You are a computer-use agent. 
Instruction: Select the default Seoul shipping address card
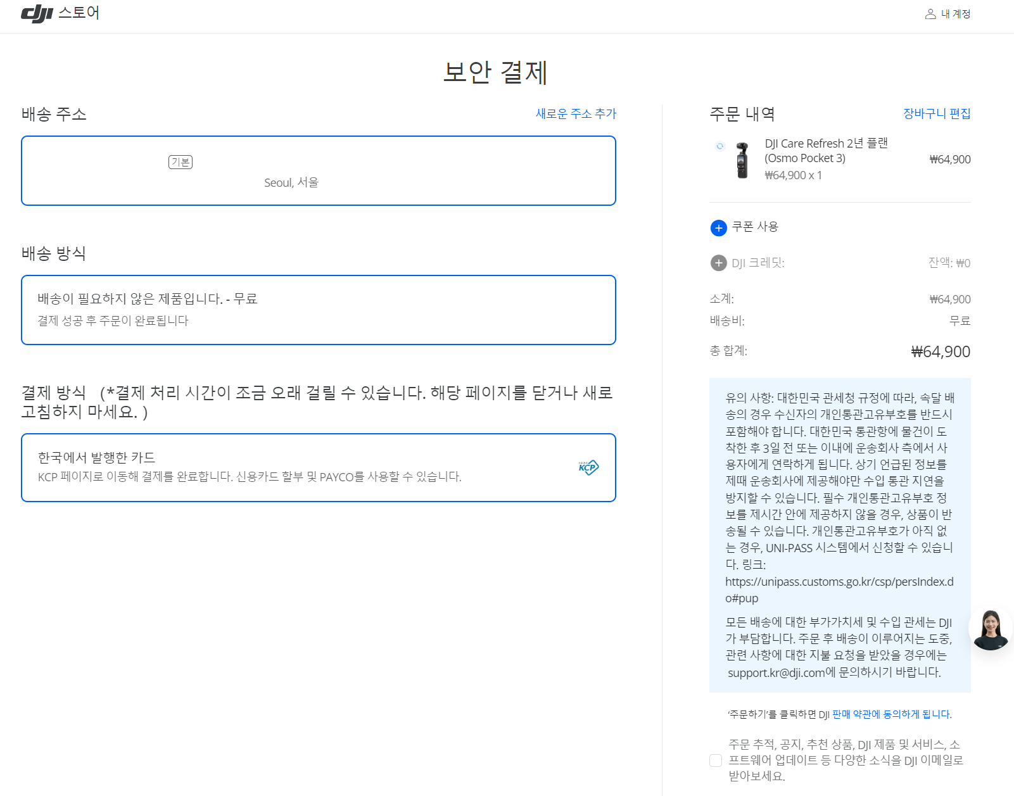pyautogui.click(x=319, y=170)
